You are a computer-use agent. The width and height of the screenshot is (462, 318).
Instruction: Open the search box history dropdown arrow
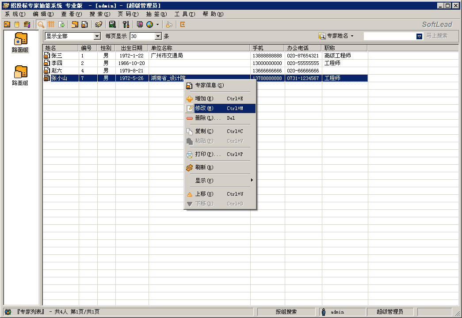[x=419, y=36]
